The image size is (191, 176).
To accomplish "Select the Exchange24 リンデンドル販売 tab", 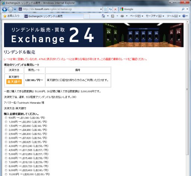I will [53, 16].
